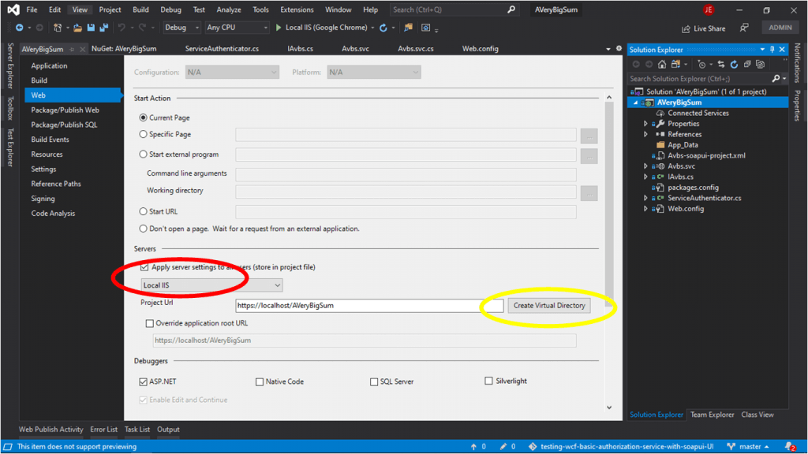Click the Pending Changes Filter clock icon

click(701, 65)
